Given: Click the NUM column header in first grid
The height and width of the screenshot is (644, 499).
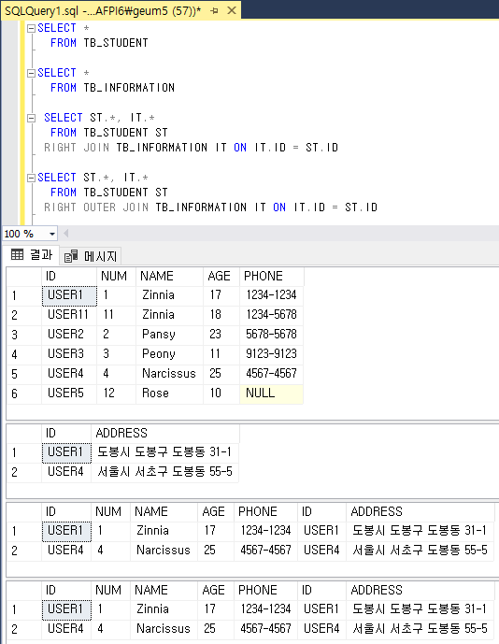Looking at the screenshot, I should tap(116, 276).
